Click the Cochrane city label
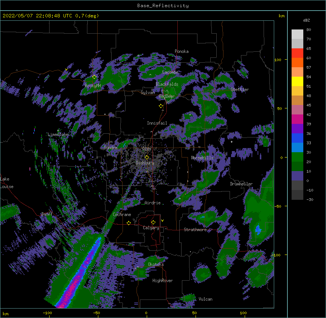326x318 pixels. [x=122, y=215]
